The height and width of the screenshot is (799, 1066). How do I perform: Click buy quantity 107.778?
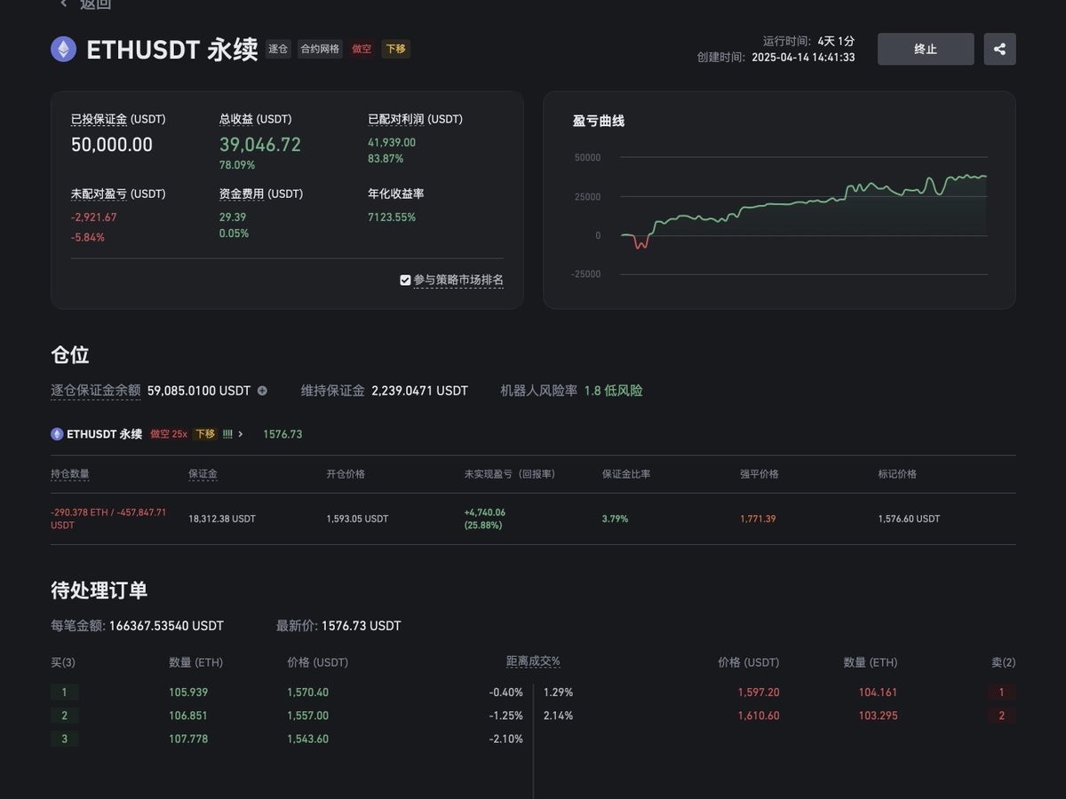pyautogui.click(x=188, y=739)
